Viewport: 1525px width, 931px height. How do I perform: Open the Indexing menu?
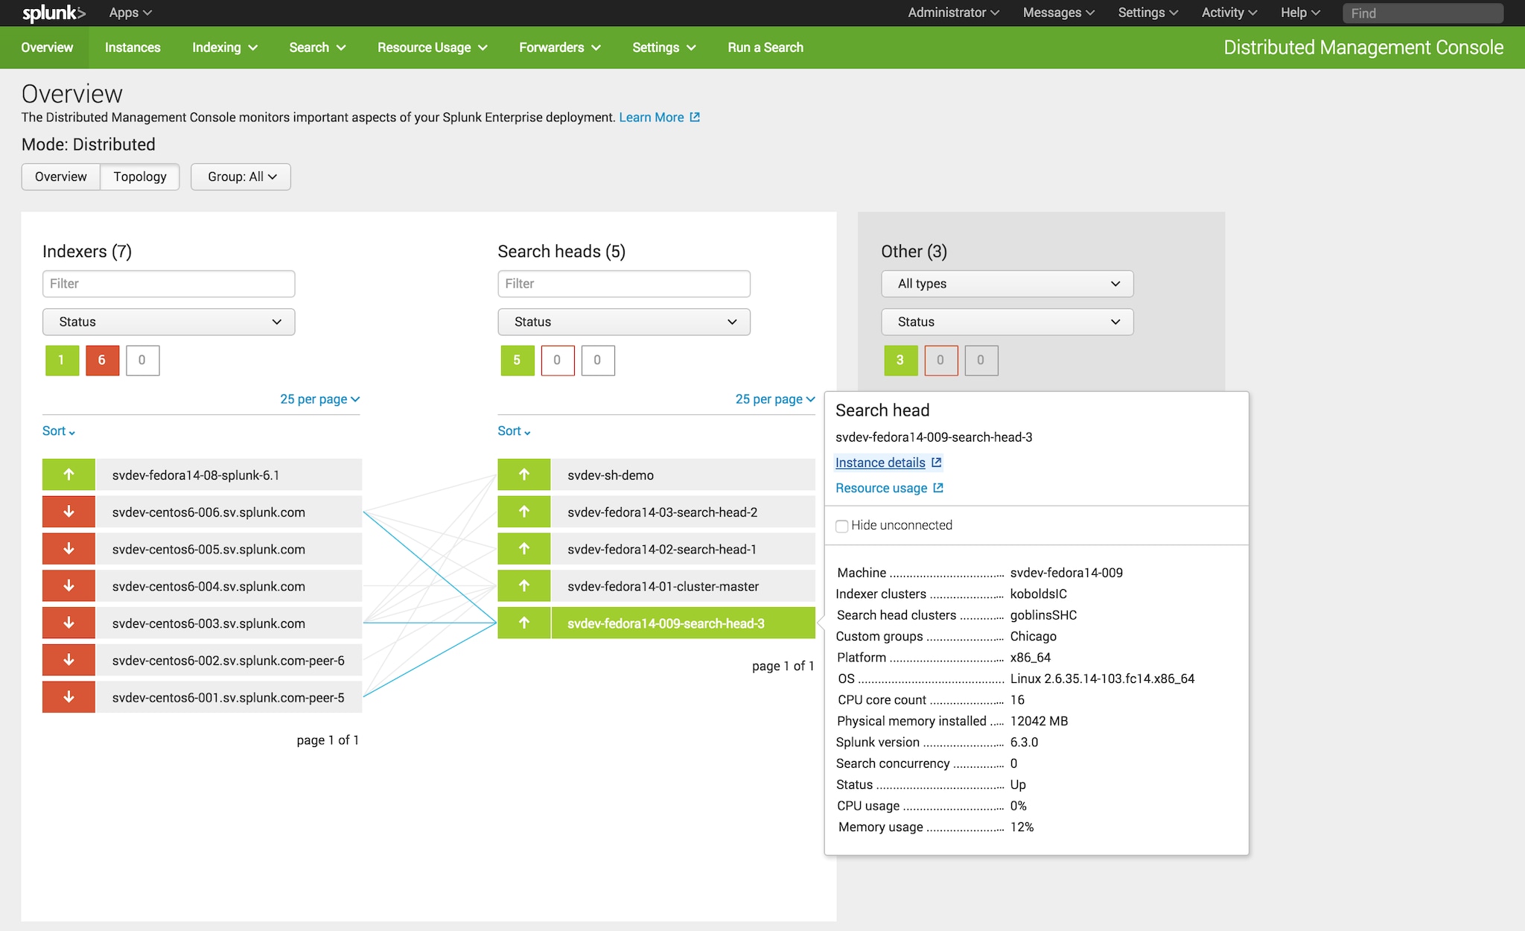(225, 48)
